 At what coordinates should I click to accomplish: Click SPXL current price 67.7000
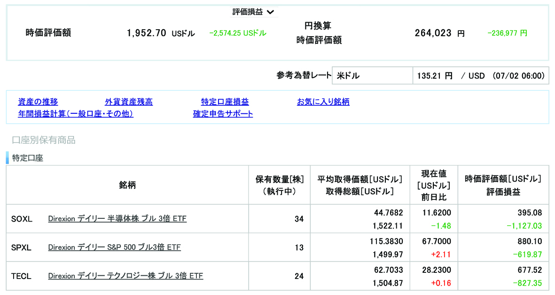tap(437, 241)
